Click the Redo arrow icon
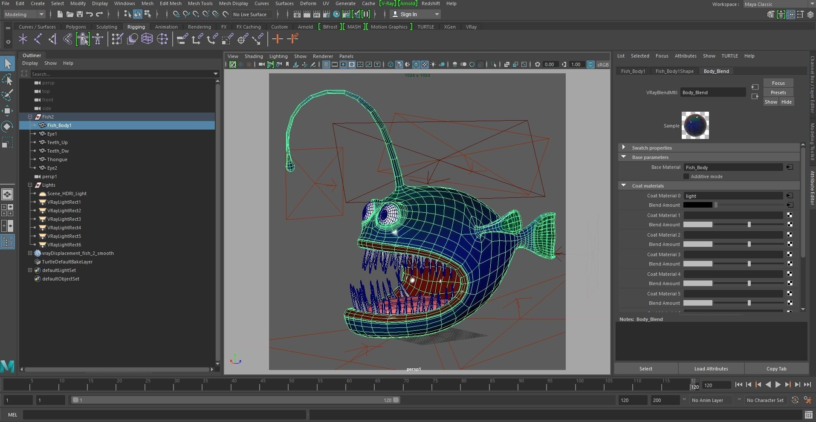 coord(99,14)
